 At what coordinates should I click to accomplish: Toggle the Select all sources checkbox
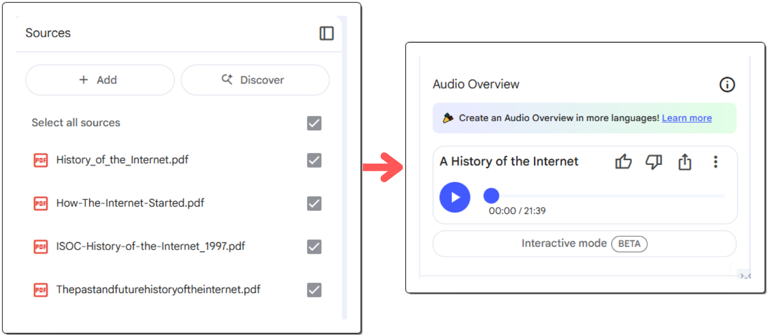coord(314,123)
